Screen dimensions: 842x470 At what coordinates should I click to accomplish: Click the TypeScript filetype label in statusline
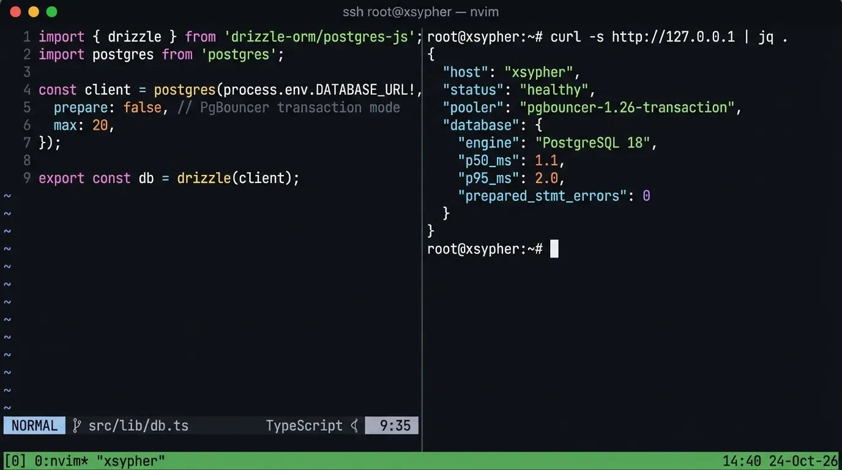point(304,425)
